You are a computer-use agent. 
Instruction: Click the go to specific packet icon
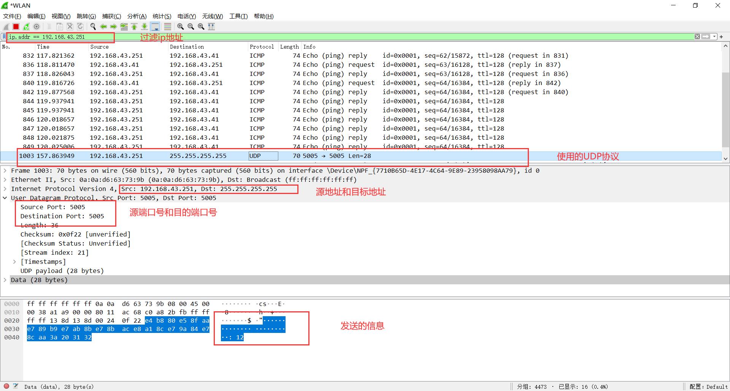(124, 27)
